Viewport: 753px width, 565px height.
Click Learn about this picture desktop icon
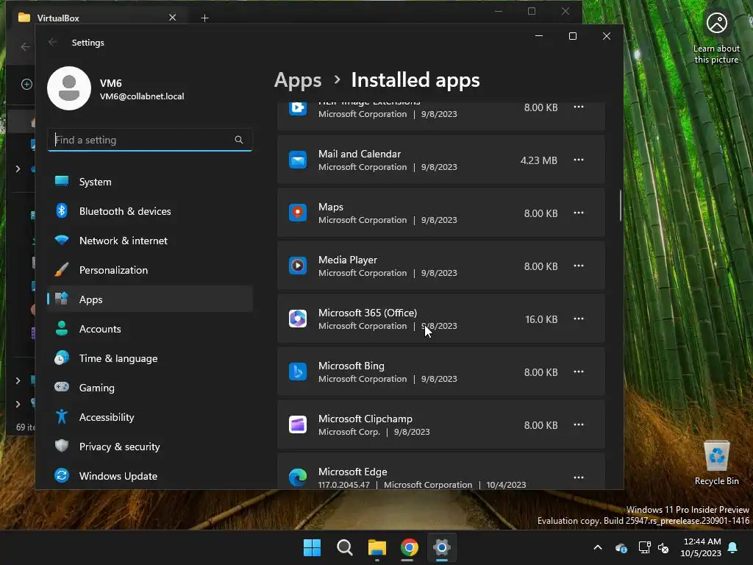tap(716, 38)
